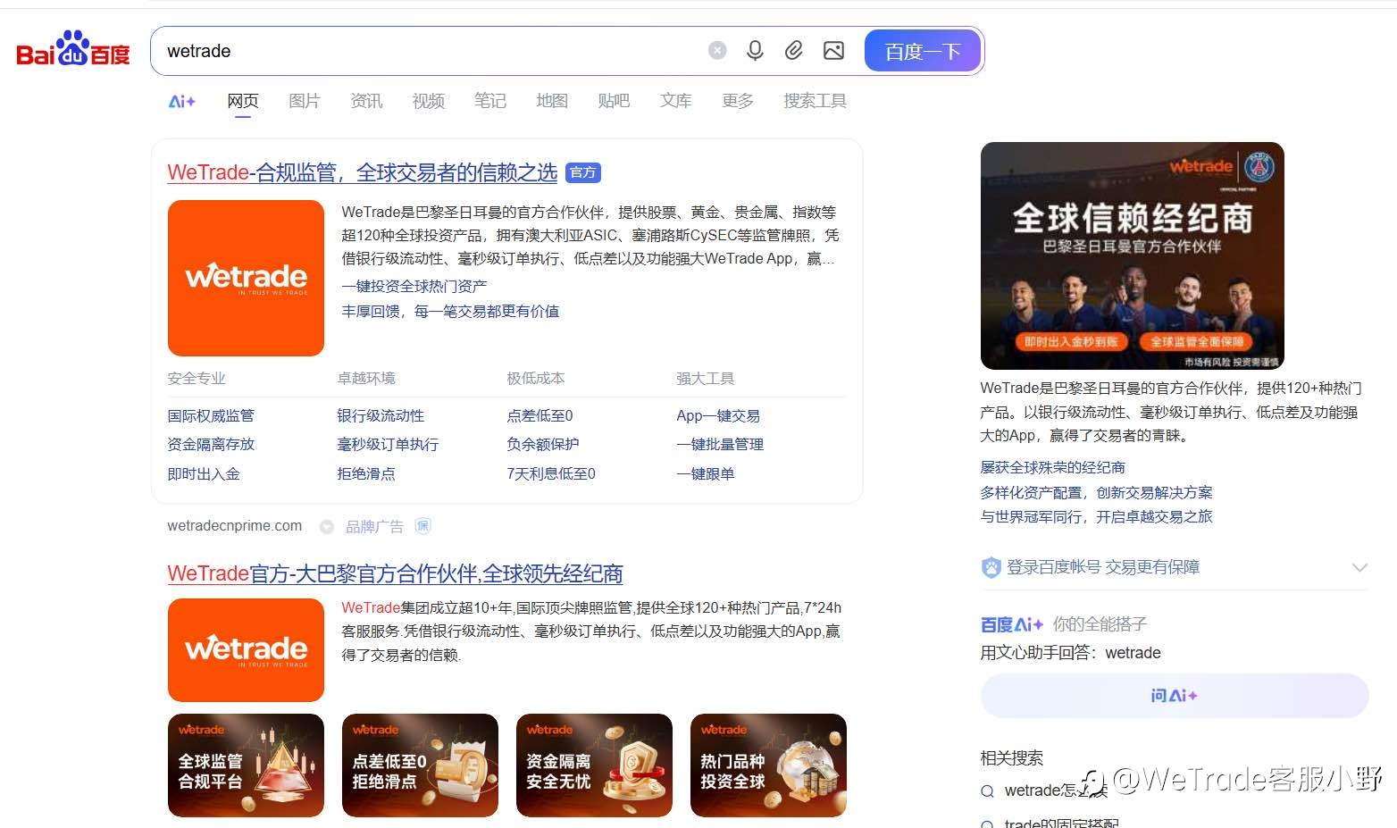This screenshot has width=1397, height=828.
Task: Click the 全球信赖经纪商 banner image
Action: click(1133, 255)
